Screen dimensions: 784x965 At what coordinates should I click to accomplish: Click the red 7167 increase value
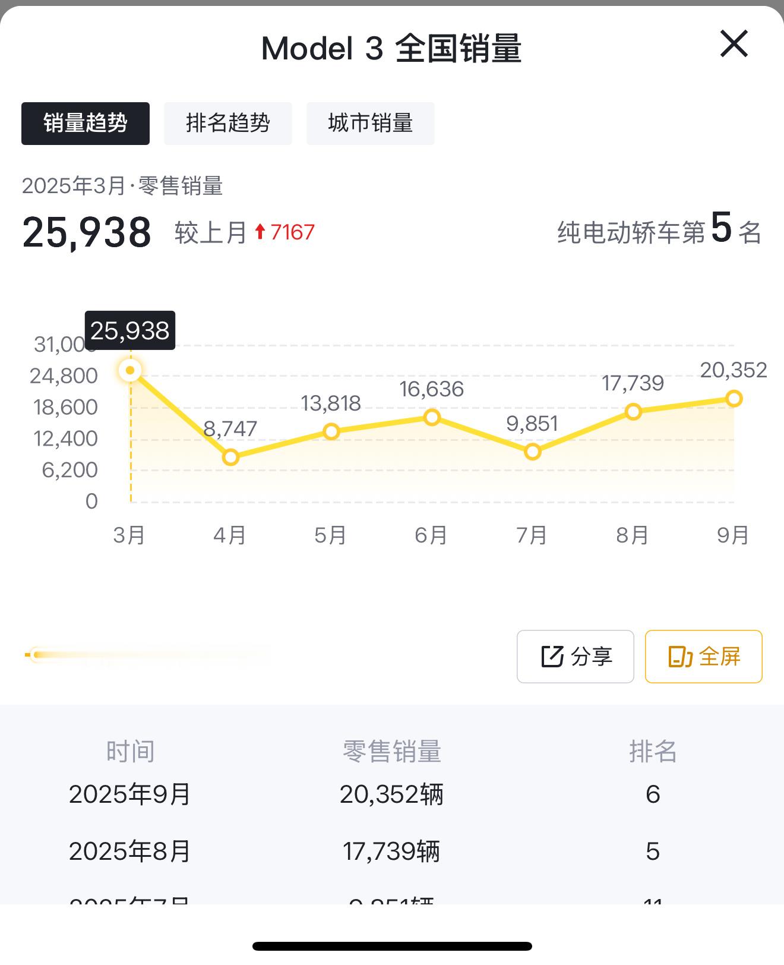(x=292, y=232)
